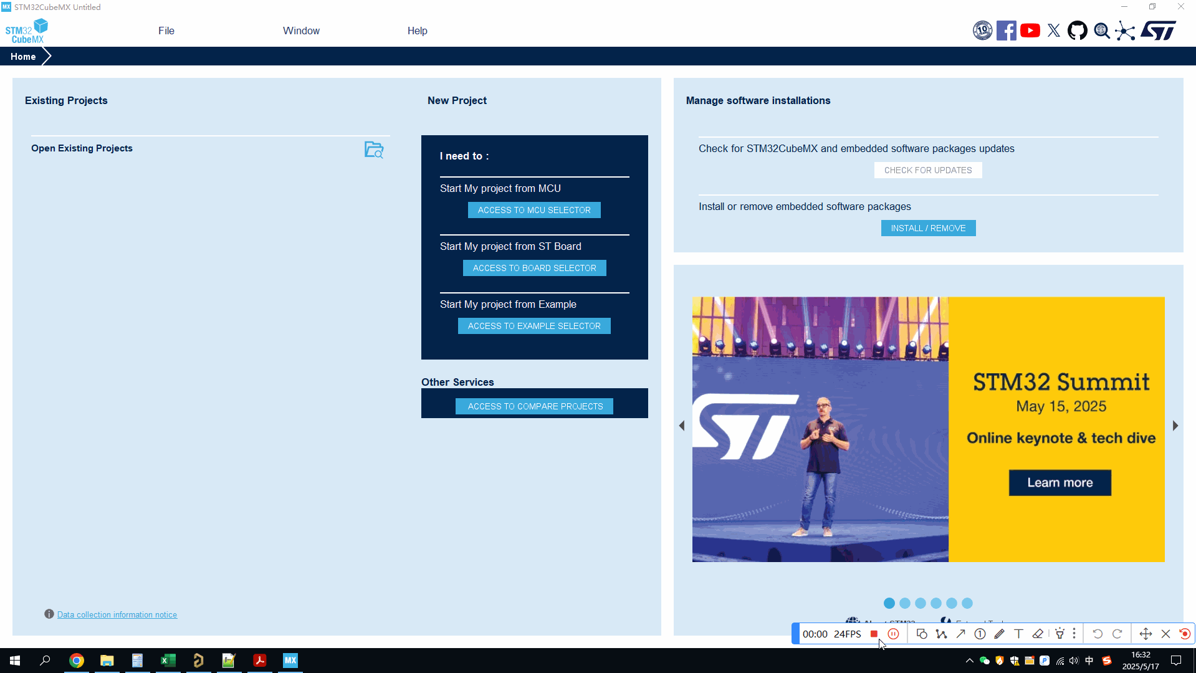Click ACCESS TO COMPARE PROJECTS button
The height and width of the screenshot is (673, 1196).
tap(535, 406)
